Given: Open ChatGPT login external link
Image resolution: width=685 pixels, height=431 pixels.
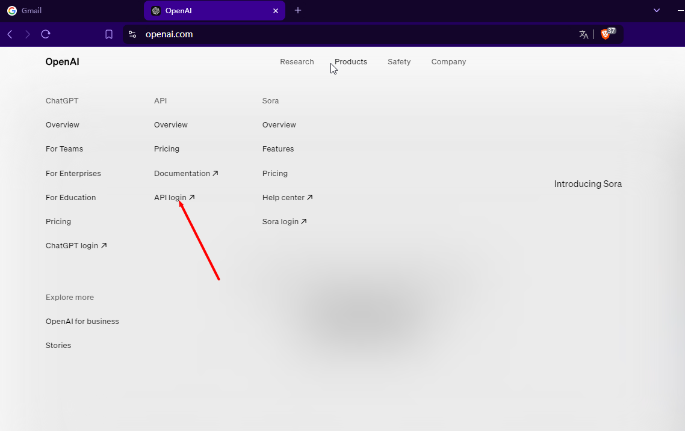Looking at the screenshot, I should (x=76, y=246).
